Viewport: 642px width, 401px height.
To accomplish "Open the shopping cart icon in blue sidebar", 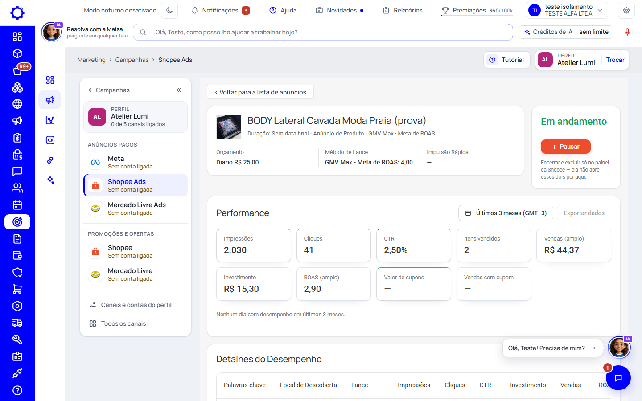I will [17, 289].
